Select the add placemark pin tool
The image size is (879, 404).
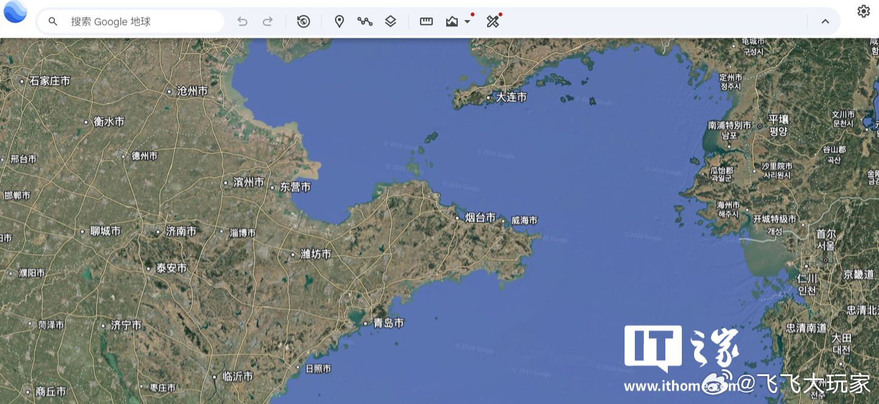tap(339, 21)
